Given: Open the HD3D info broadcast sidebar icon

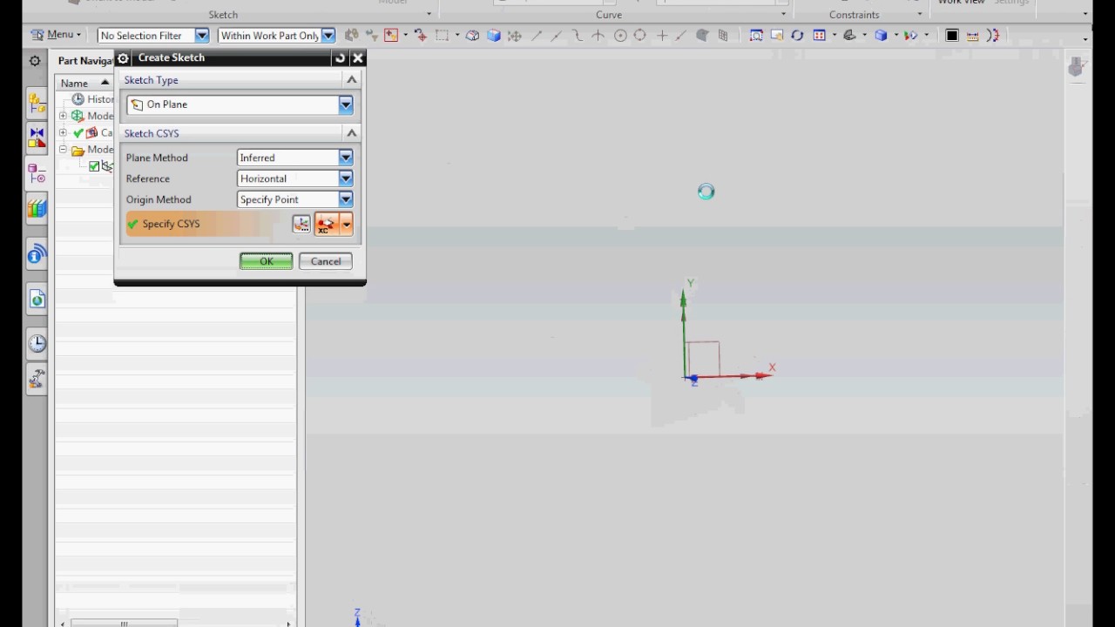Looking at the screenshot, I should pyautogui.click(x=37, y=254).
